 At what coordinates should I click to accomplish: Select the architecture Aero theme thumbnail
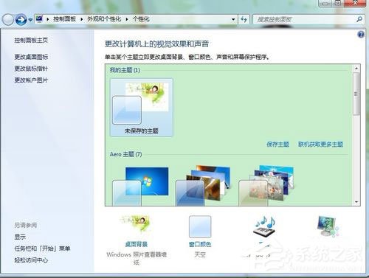point(204,185)
